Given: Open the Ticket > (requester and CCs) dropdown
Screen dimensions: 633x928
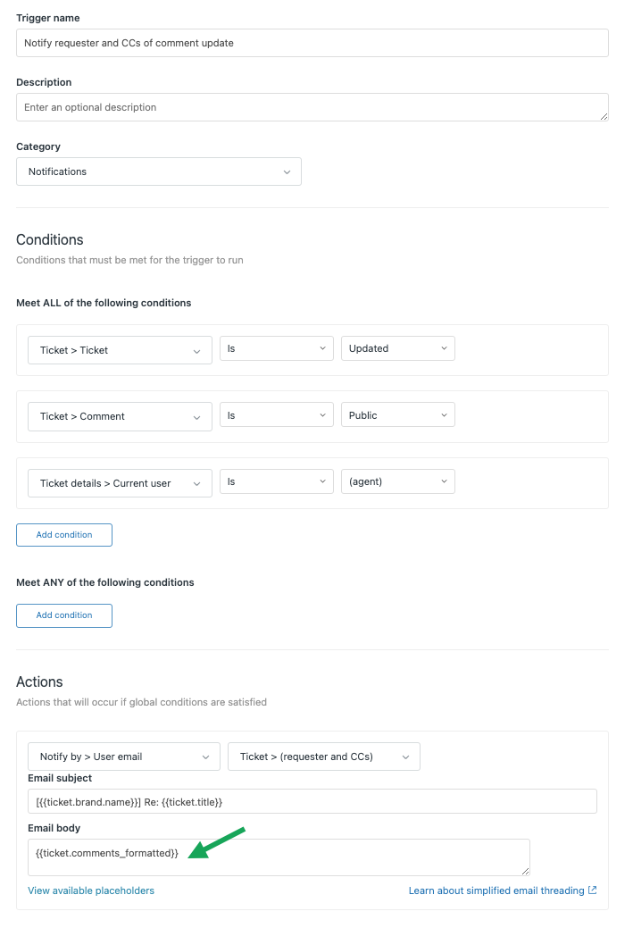Looking at the screenshot, I should (x=323, y=757).
